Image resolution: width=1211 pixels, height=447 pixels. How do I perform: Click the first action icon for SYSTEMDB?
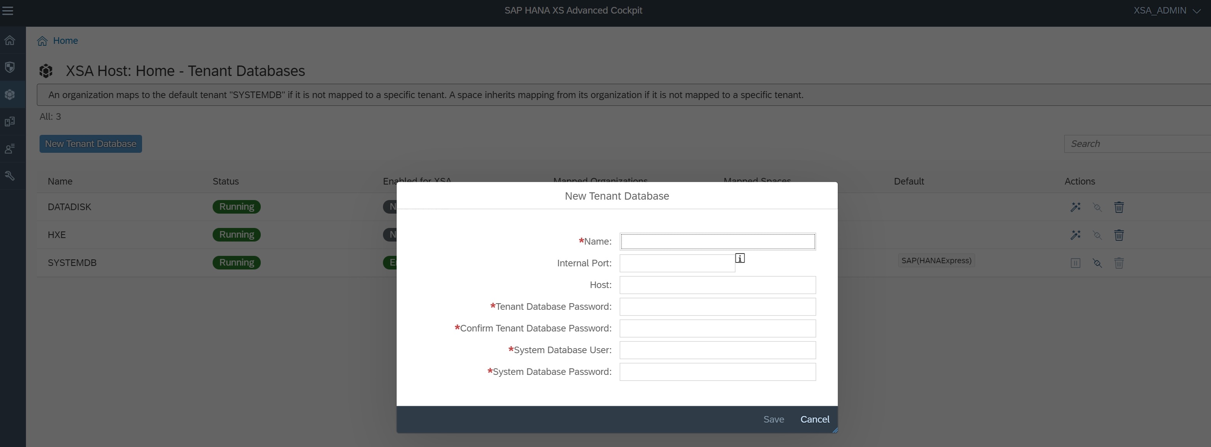point(1076,263)
